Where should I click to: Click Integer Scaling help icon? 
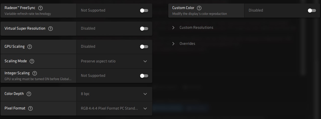point(35,73)
